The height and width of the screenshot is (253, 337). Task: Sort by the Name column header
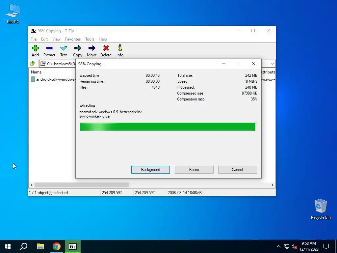pyautogui.click(x=36, y=72)
